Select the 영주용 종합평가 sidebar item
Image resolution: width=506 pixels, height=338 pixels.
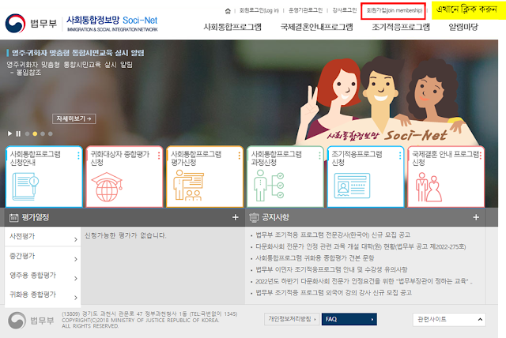pyautogui.click(x=41, y=275)
